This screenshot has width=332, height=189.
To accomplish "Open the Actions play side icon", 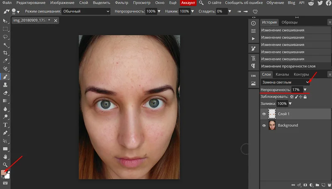I will coord(253,39).
